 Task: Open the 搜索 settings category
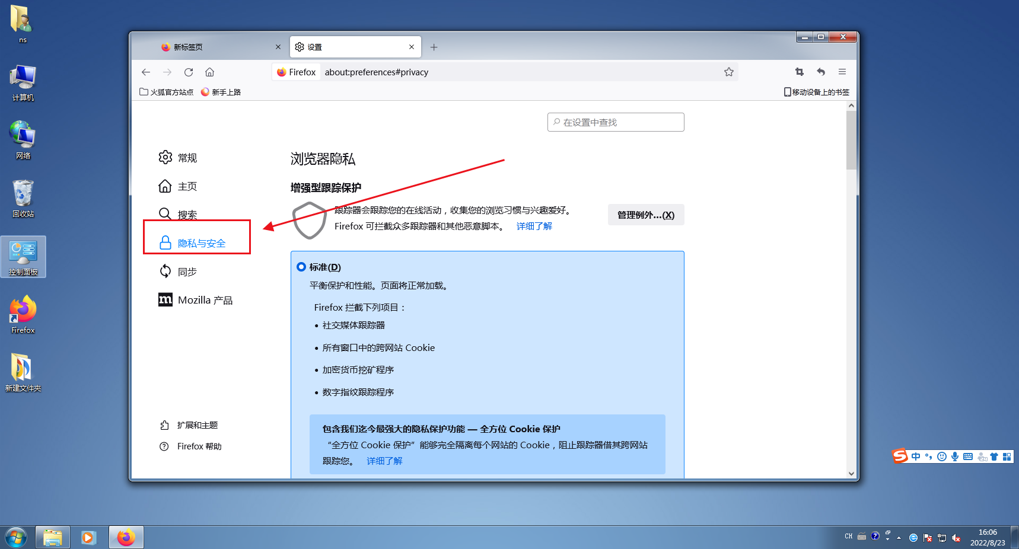(x=178, y=214)
